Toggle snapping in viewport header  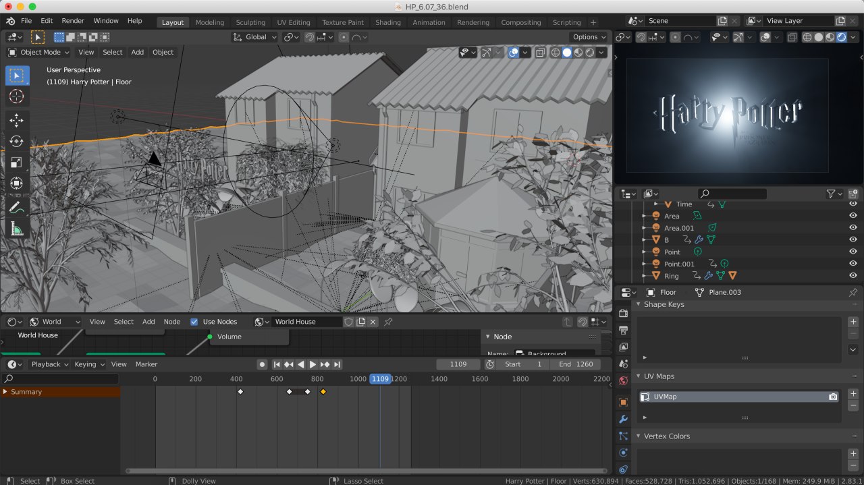click(x=310, y=37)
